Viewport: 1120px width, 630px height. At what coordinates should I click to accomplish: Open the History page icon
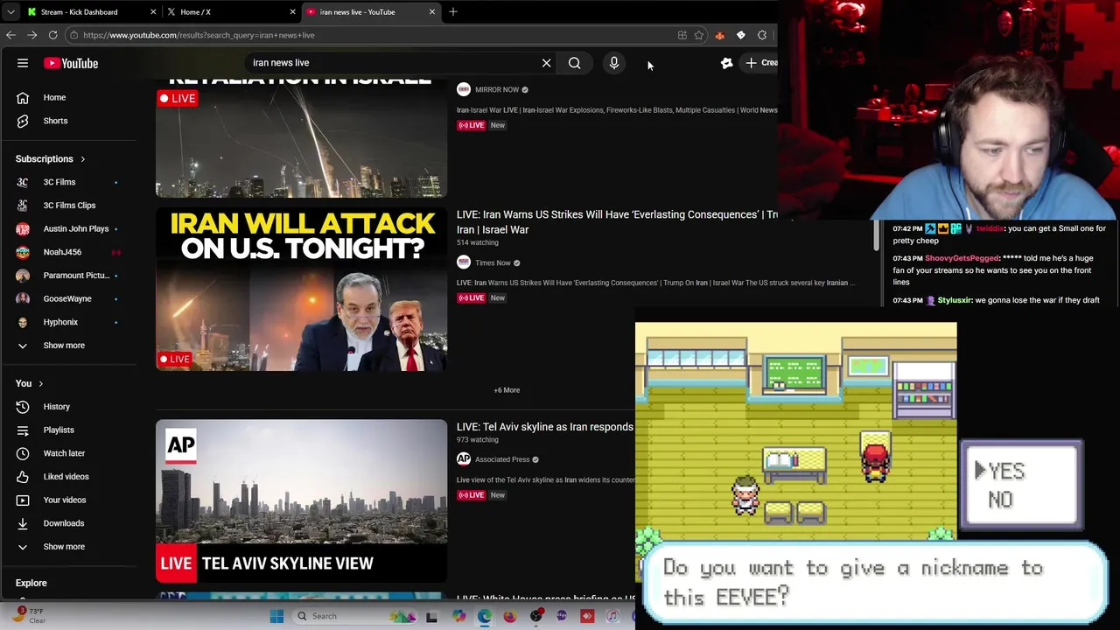tap(23, 406)
